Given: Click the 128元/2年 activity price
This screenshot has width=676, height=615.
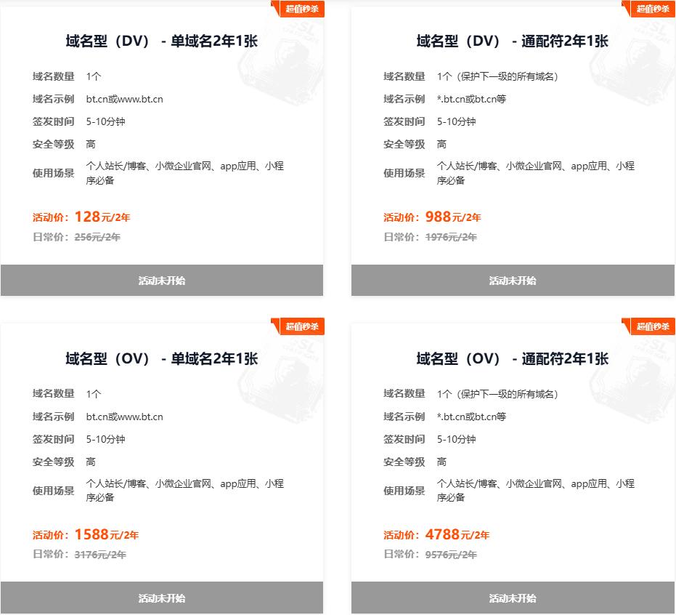Looking at the screenshot, I should tap(102, 217).
